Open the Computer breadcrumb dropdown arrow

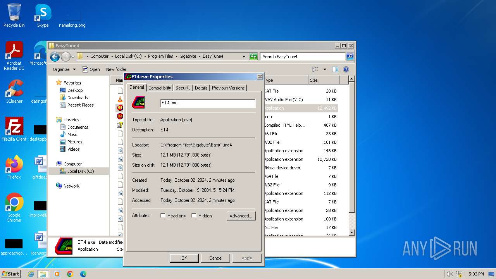112,57
